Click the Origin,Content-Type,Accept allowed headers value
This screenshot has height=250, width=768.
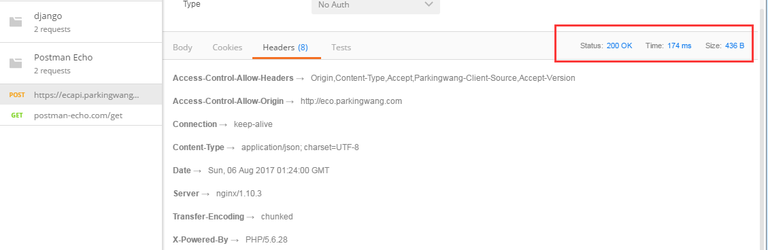coord(443,78)
